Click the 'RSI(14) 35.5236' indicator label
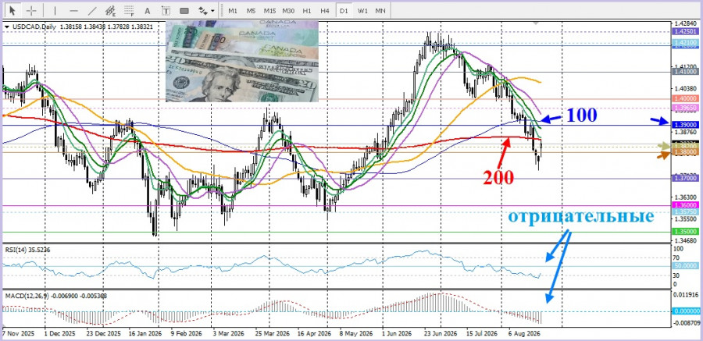This screenshot has width=703, height=341. coord(28,250)
